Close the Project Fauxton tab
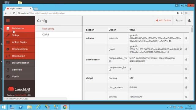The height and width of the screenshot is (110, 196). (31, 9)
